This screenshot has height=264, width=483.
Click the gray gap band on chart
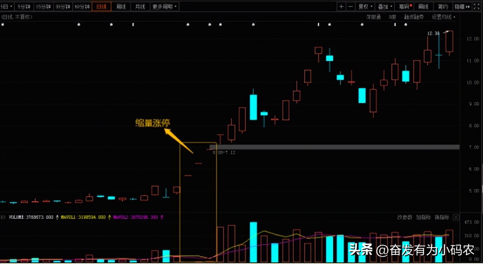coord(334,147)
